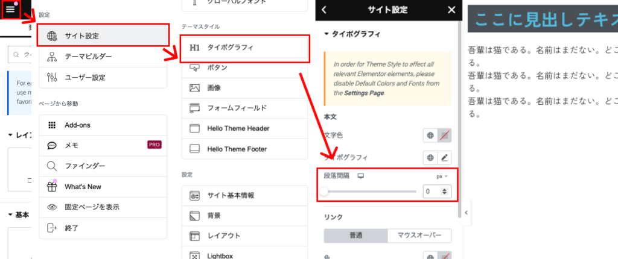This screenshot has height=259, width=618.
Task: Open the Settings Page link in the notice
Action: (364, 93)
